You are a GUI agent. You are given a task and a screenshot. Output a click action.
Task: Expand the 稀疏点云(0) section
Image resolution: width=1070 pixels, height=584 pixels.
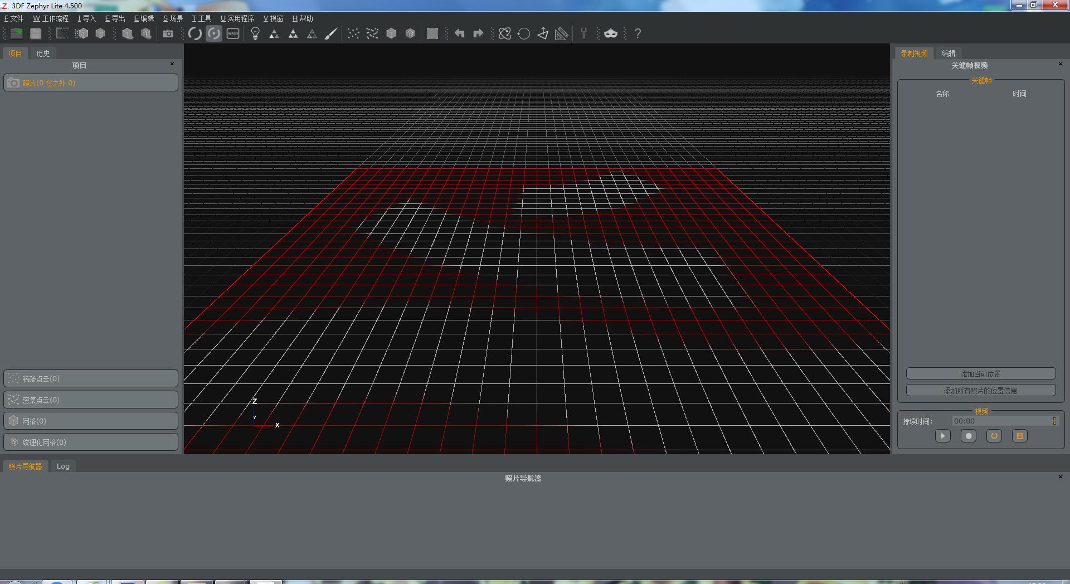(x=91, y=378)
